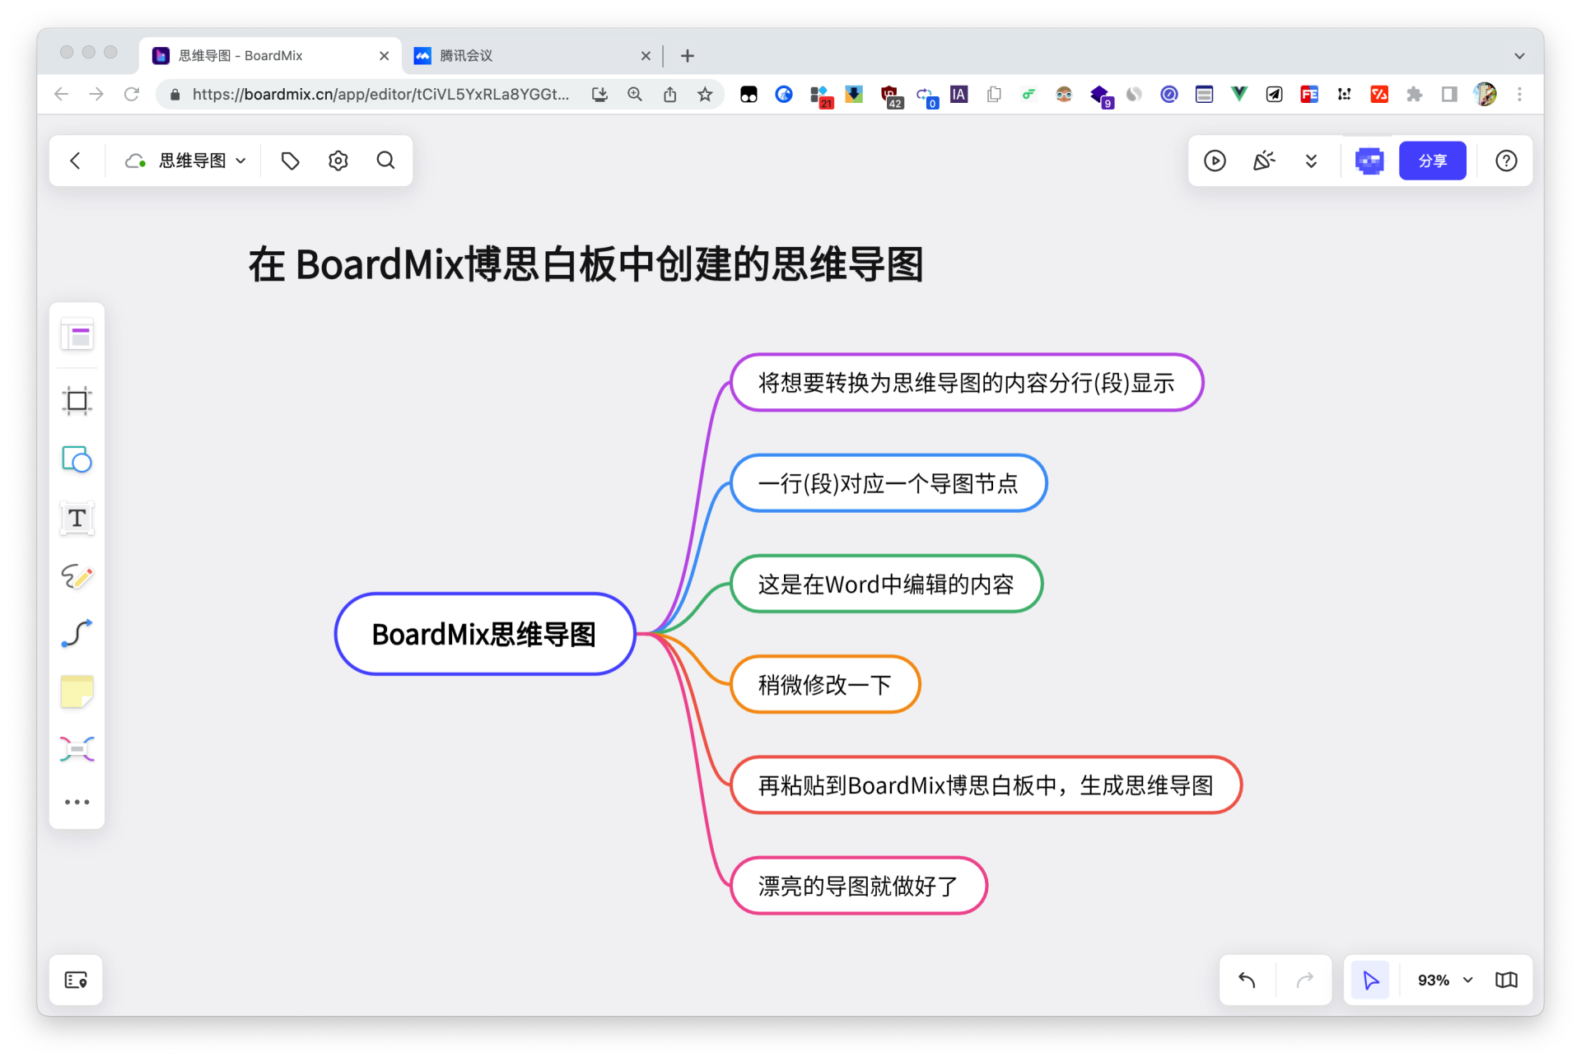Viewport: 1581px width, 1062px height.
Task: Open the AI assistant robot icon
Action: (x=1369, y=161)
